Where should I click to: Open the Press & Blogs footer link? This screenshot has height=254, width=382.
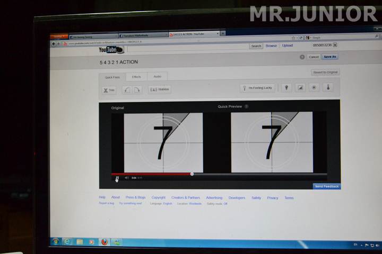point(135,197)
